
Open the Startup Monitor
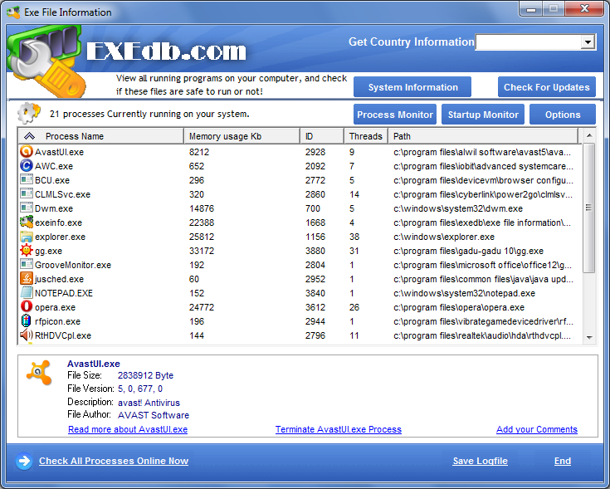pos(483,115)
